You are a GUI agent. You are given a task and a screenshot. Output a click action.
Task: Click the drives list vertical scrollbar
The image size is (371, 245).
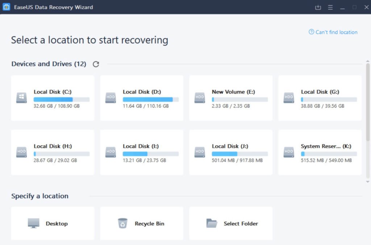coord(367,102)
